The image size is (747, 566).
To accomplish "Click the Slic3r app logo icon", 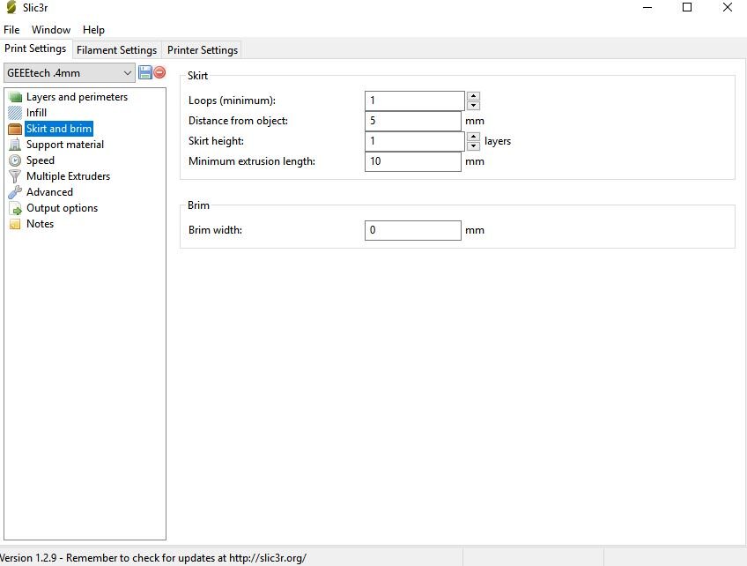I will pyautogui.click(x=11, y=7).
